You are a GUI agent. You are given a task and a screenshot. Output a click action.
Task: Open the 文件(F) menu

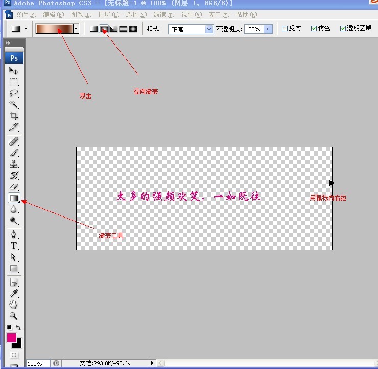coord(26,15)
